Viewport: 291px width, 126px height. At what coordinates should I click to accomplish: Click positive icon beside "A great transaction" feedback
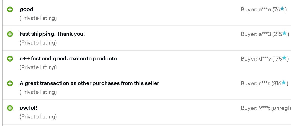(x=10, y=83)
